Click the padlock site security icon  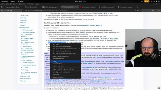(26, 10)
